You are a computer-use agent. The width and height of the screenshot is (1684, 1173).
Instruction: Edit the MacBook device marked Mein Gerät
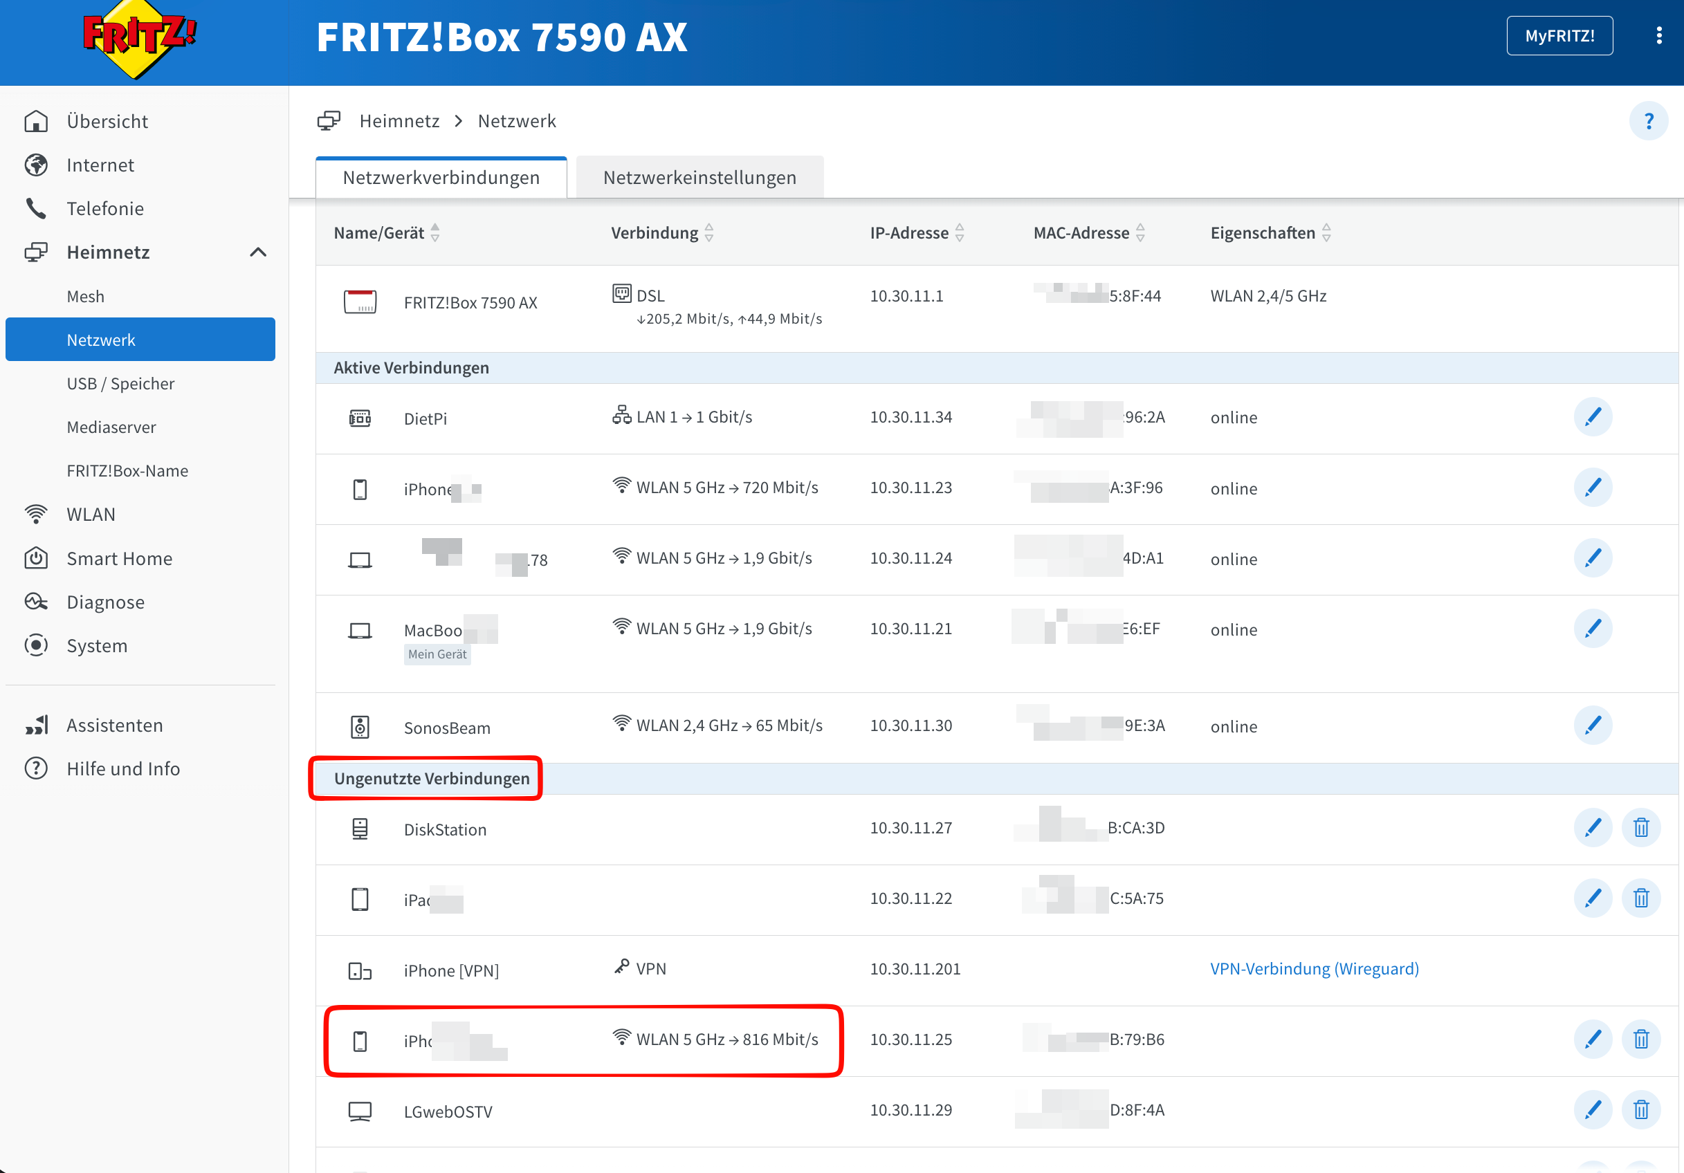[1592, 629]
